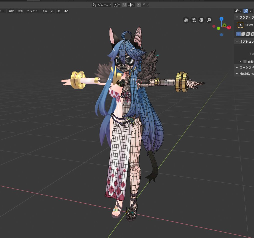Open the snap element options dropdown
Viewport: 254px width, 238px height.
[x=131, y=5]
